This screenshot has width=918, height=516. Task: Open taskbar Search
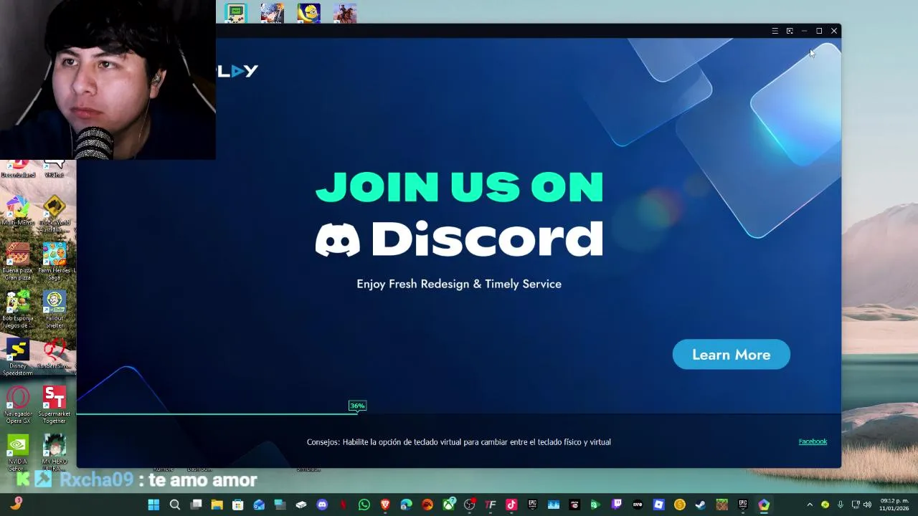pos(174,505)
